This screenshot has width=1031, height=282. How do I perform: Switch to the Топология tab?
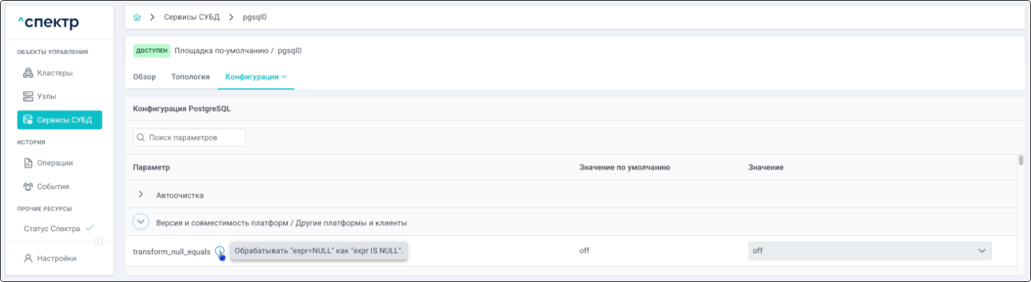(x=190, y=77)
